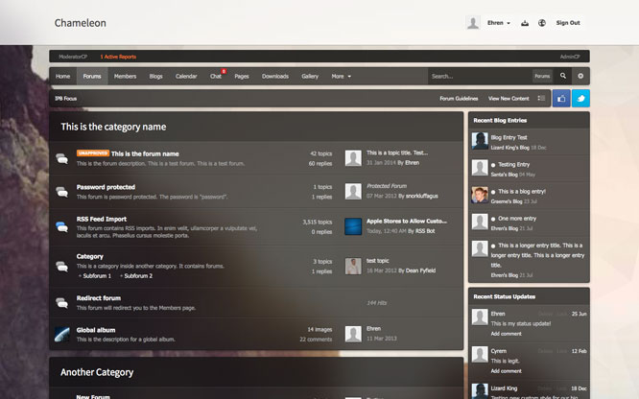Open the View New Content link
Viewport: 639px width, 399px height.
pyautogui.click(x=508, y=98)
